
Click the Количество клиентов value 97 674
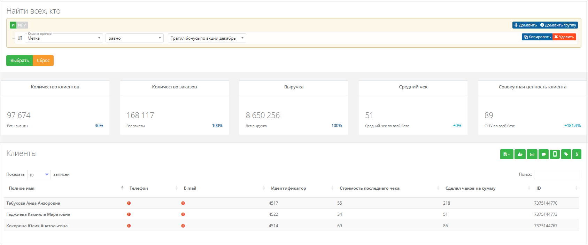[x=19, y=115]
